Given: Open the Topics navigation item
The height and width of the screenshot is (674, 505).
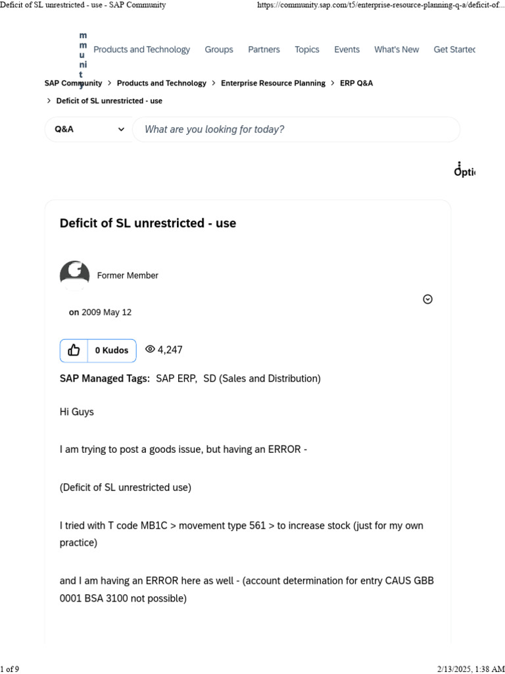Looking at the screenshot, I should pos(306,49).
